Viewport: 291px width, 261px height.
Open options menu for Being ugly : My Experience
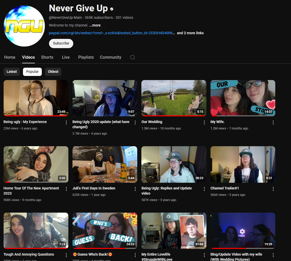point(66,122)
